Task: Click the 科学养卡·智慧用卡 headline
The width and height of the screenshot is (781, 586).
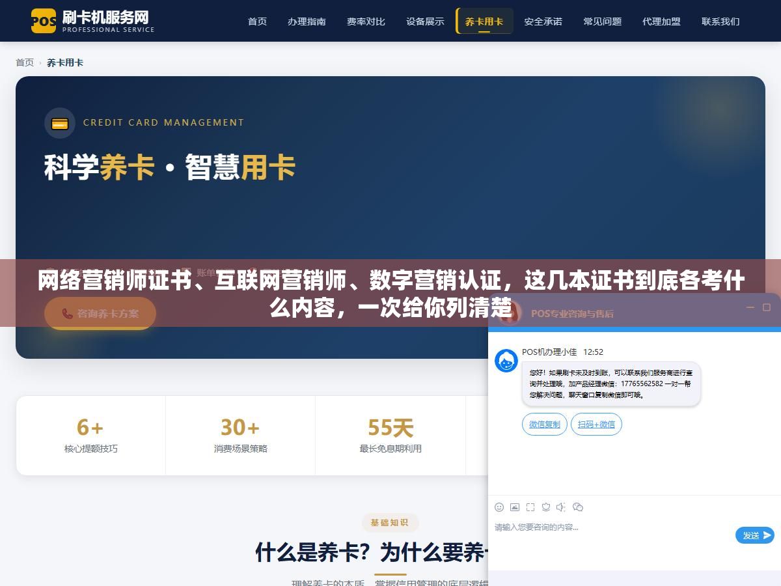Action: tap(170, 167)
